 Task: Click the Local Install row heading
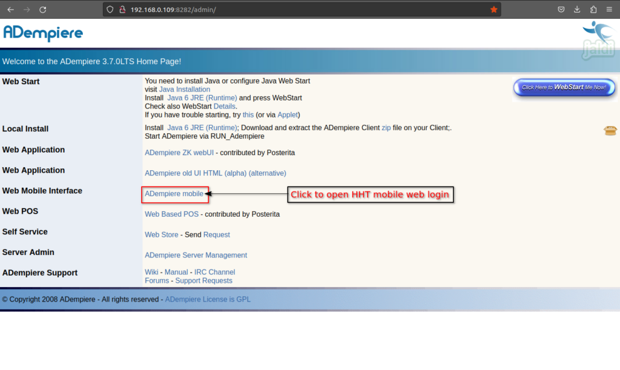(25, 129)
